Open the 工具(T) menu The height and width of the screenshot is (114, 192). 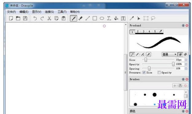62,12
